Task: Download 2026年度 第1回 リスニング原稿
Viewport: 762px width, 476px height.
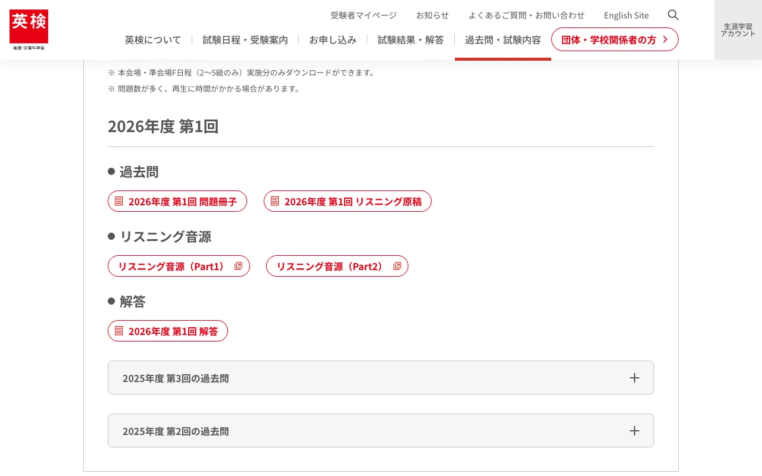Action: (x=348, y=201)
